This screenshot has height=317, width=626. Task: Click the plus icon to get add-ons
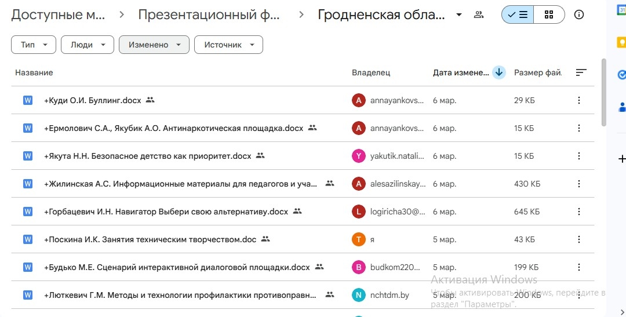click(621, 158)
